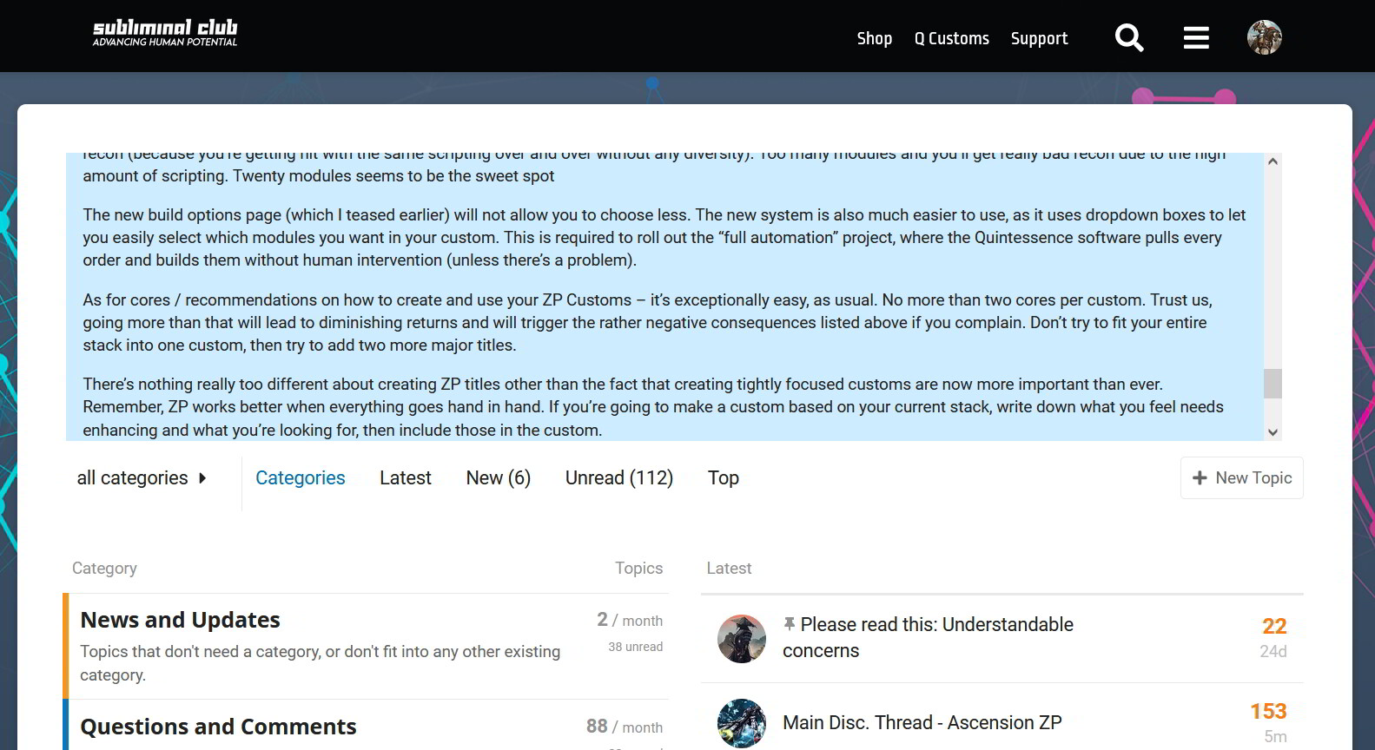Image resolution: width=1375 pixels, height=750 pixels.
Task: Open Ascension ZP thread poster avatar
Action: [x=742, y=723]
